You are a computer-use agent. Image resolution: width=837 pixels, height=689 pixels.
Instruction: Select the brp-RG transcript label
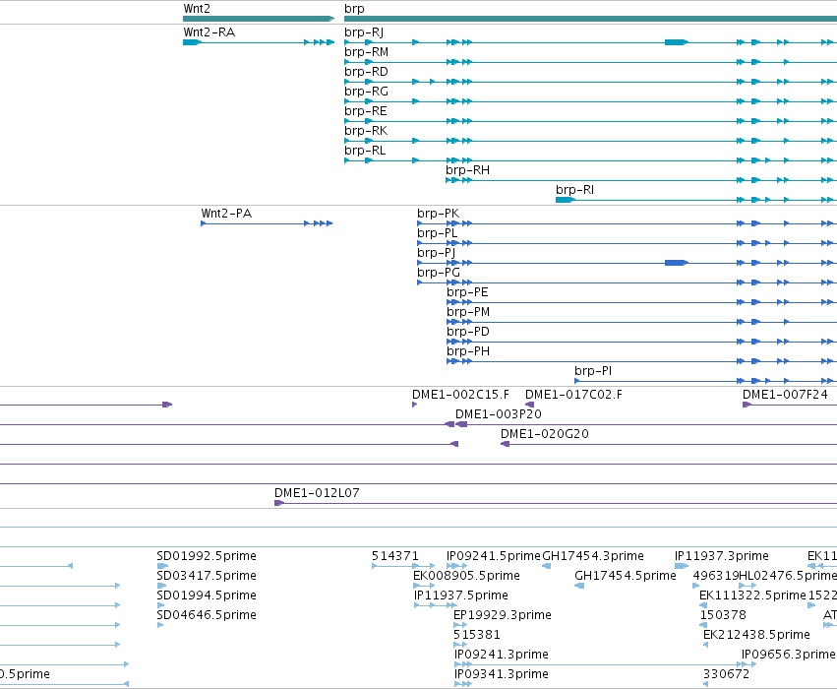tap(366, 92)
